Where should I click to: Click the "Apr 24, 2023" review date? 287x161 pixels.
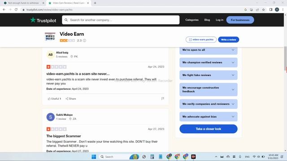click(x=156, y=67)
